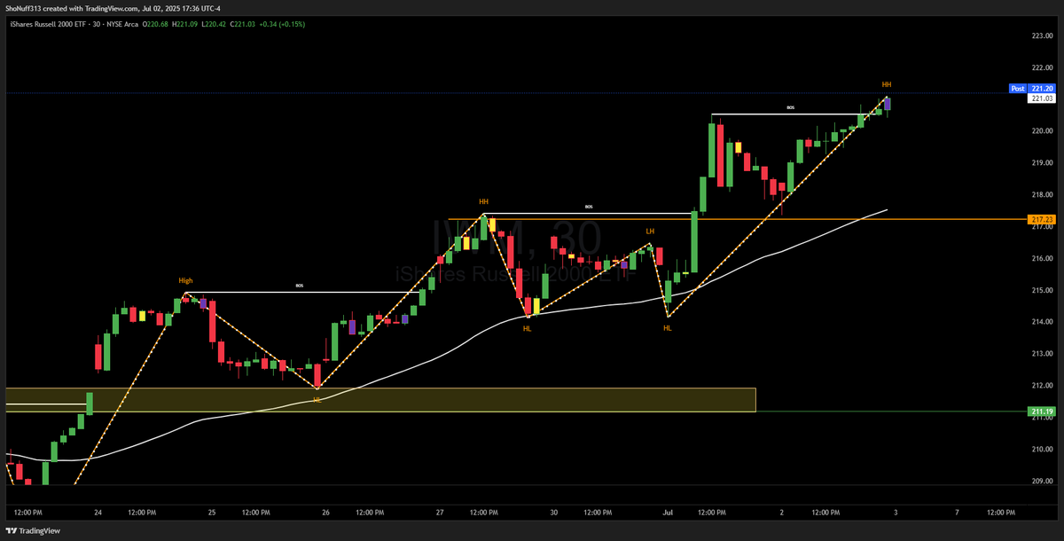1064x541 pixels.
Task: Click 214.00 on the price axis
Action: [1042, 322]
